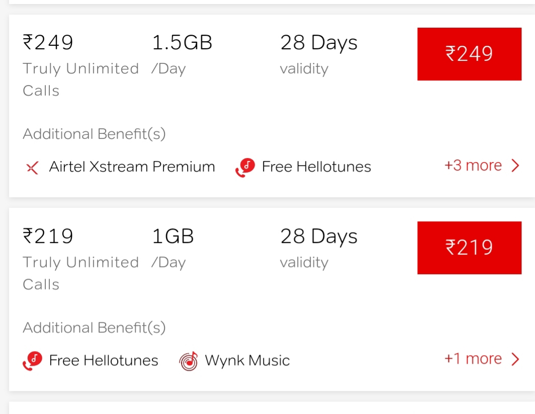
Task: Tap the ₹249 price heading text
Action: 48,43
